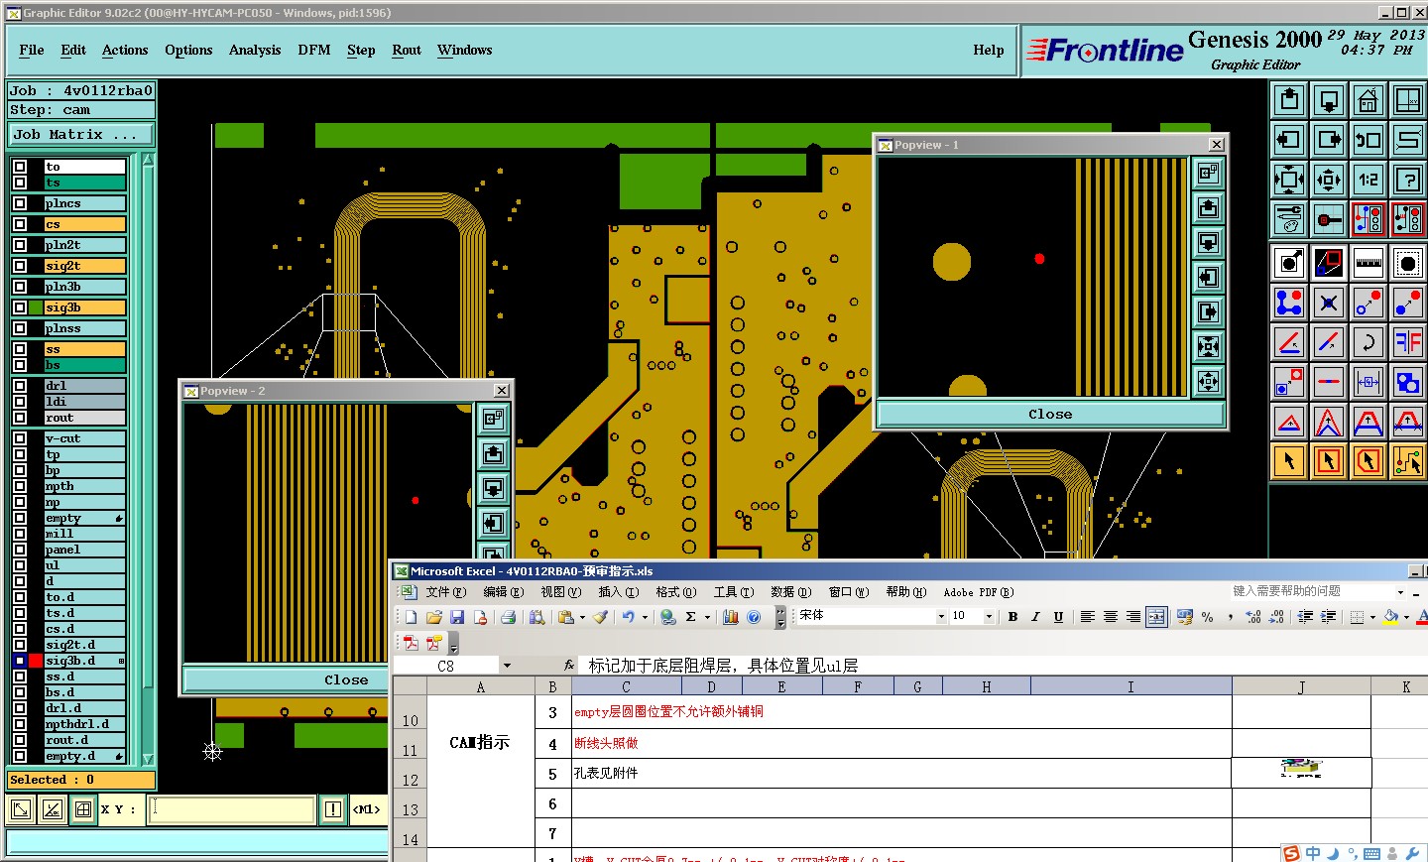1428x862 pixels.
Task: Toggle checkbox for layer panel
Action: coord(20,550)
